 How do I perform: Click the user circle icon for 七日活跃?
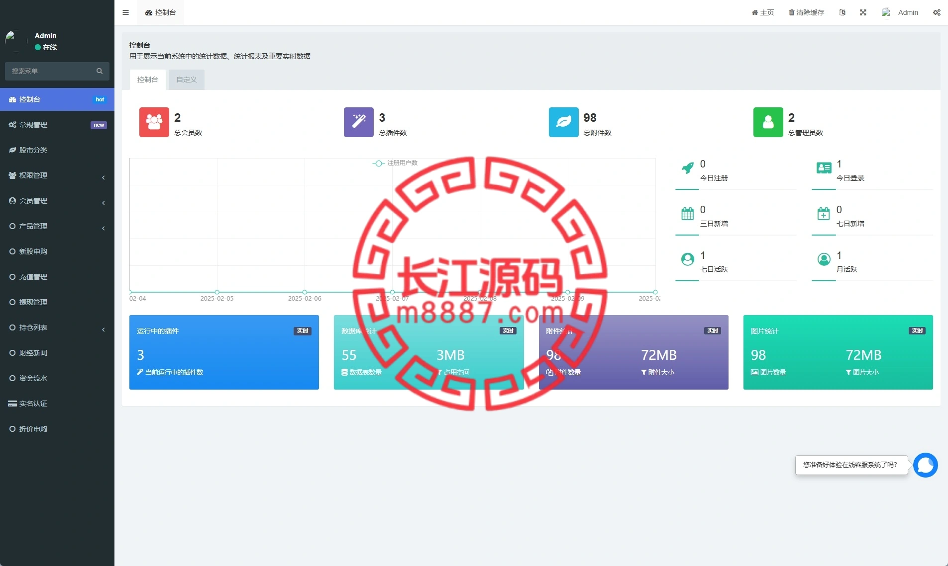pos(688,259)
